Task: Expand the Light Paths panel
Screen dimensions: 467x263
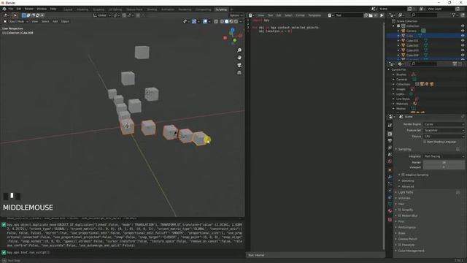Action: pos(405,192)
